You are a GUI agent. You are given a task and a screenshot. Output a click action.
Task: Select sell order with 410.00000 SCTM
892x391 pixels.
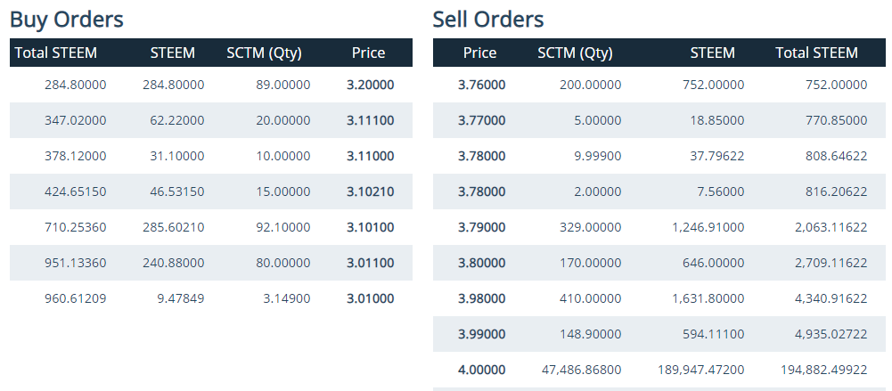point(659,298)
